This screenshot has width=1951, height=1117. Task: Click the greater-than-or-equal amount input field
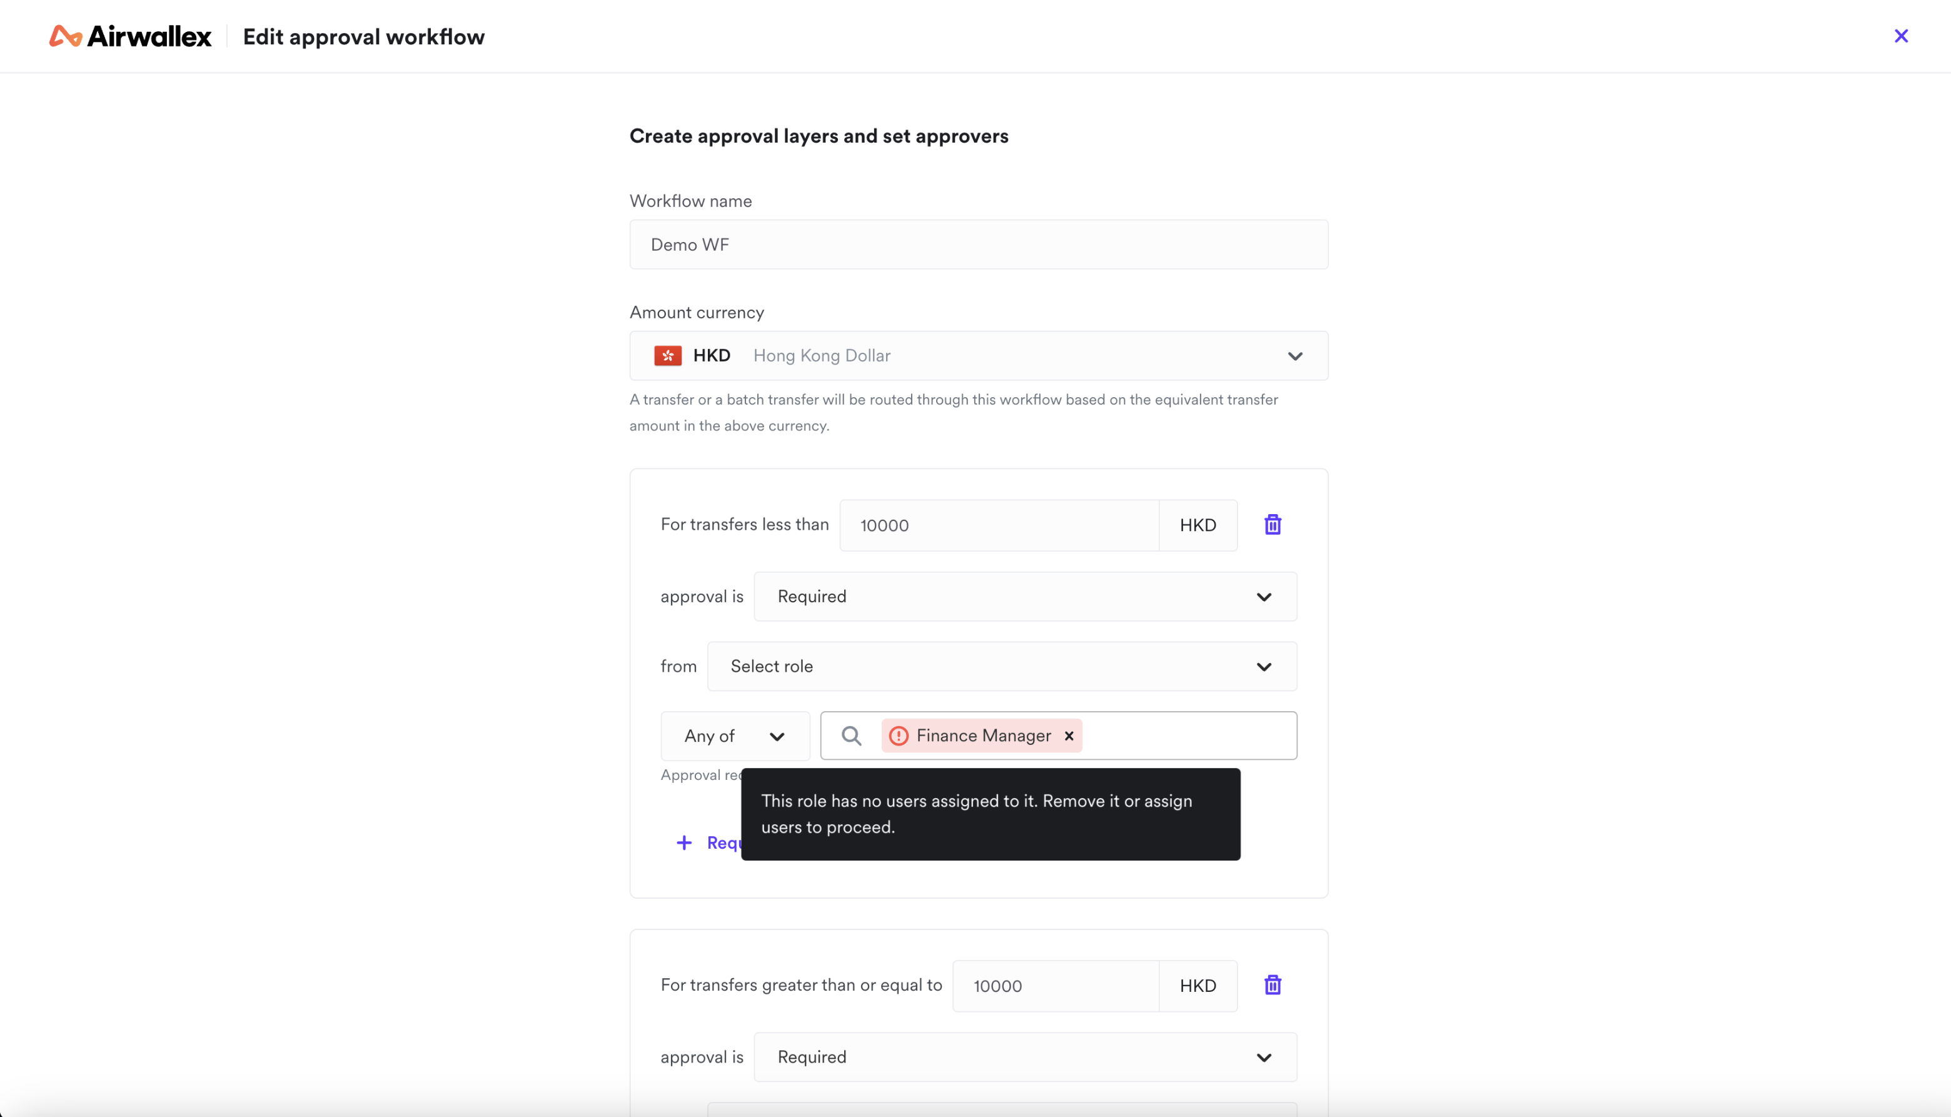(x=1056, y=986)
